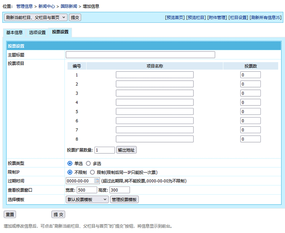Open the 附件管理 link
Viewport: 285px width, 233px height.
tap(217, 17)
